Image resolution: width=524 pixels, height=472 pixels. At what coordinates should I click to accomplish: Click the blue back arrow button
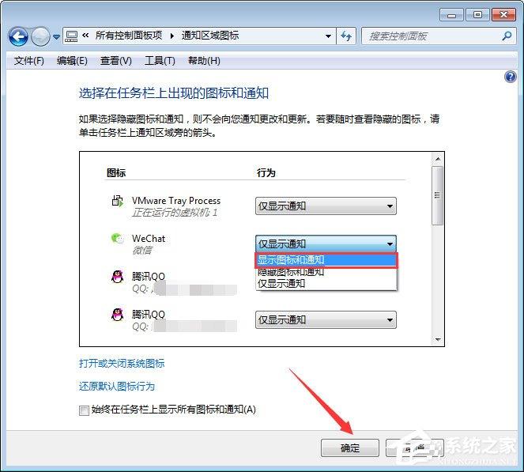click(18, 36)
